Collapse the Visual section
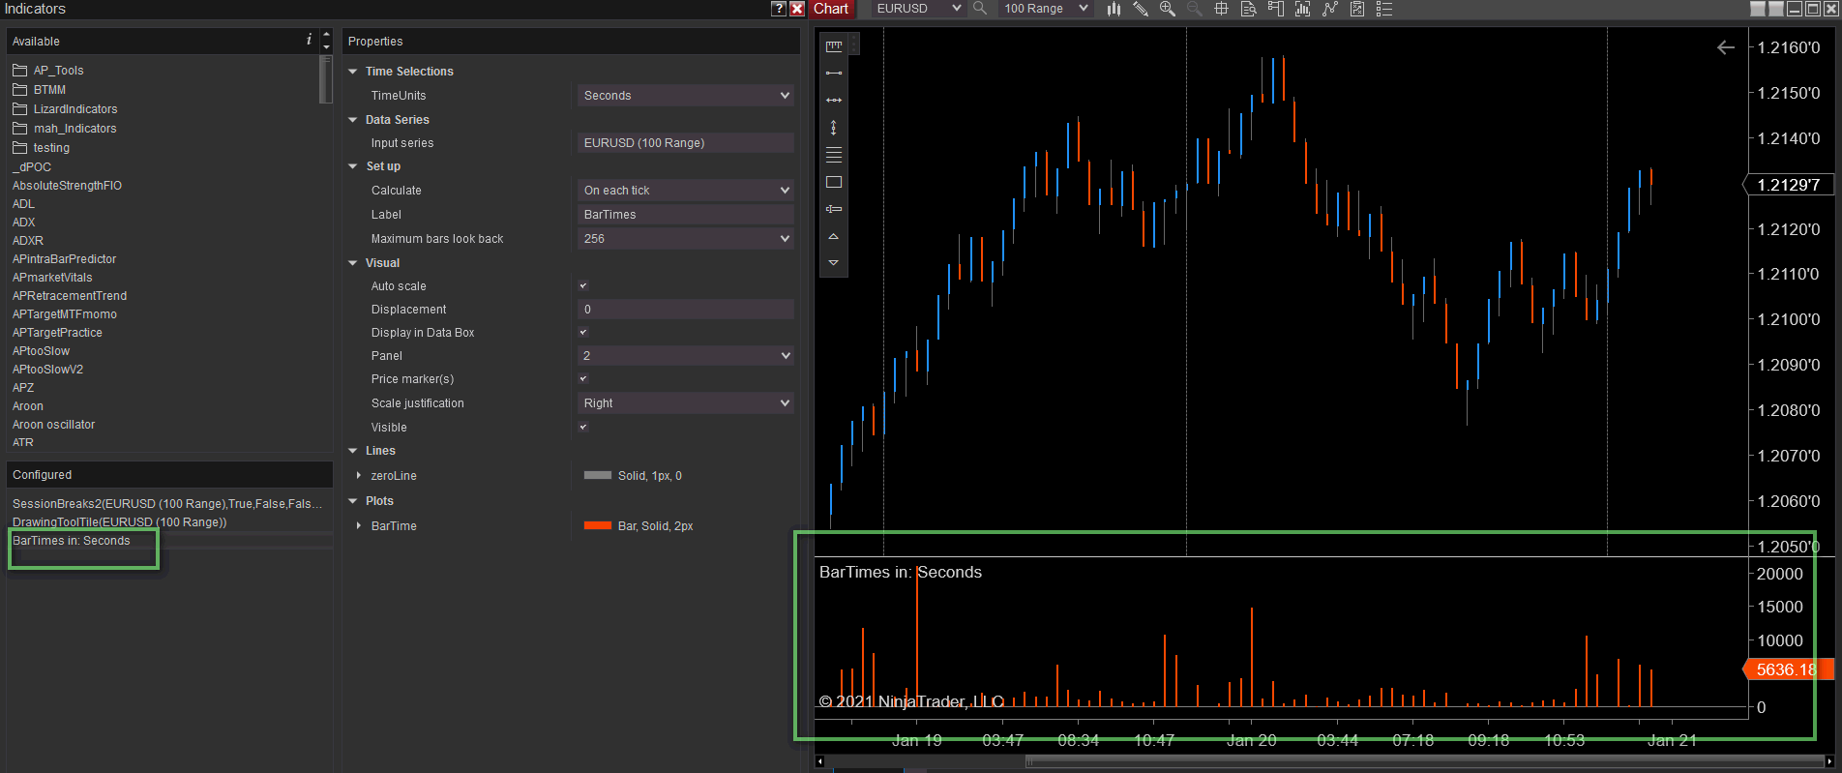This screenshot has width=1842, height=773. click(x=353, y=263)
